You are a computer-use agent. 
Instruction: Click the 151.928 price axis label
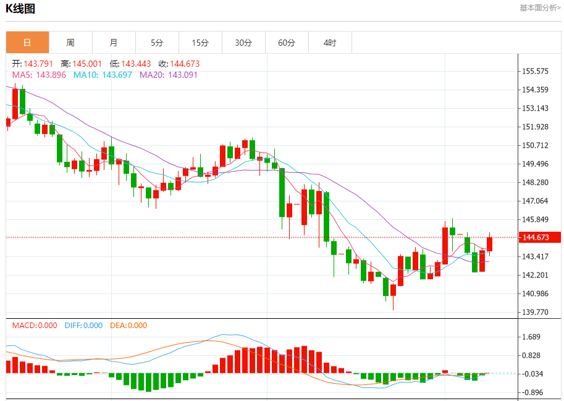[535, 127]
